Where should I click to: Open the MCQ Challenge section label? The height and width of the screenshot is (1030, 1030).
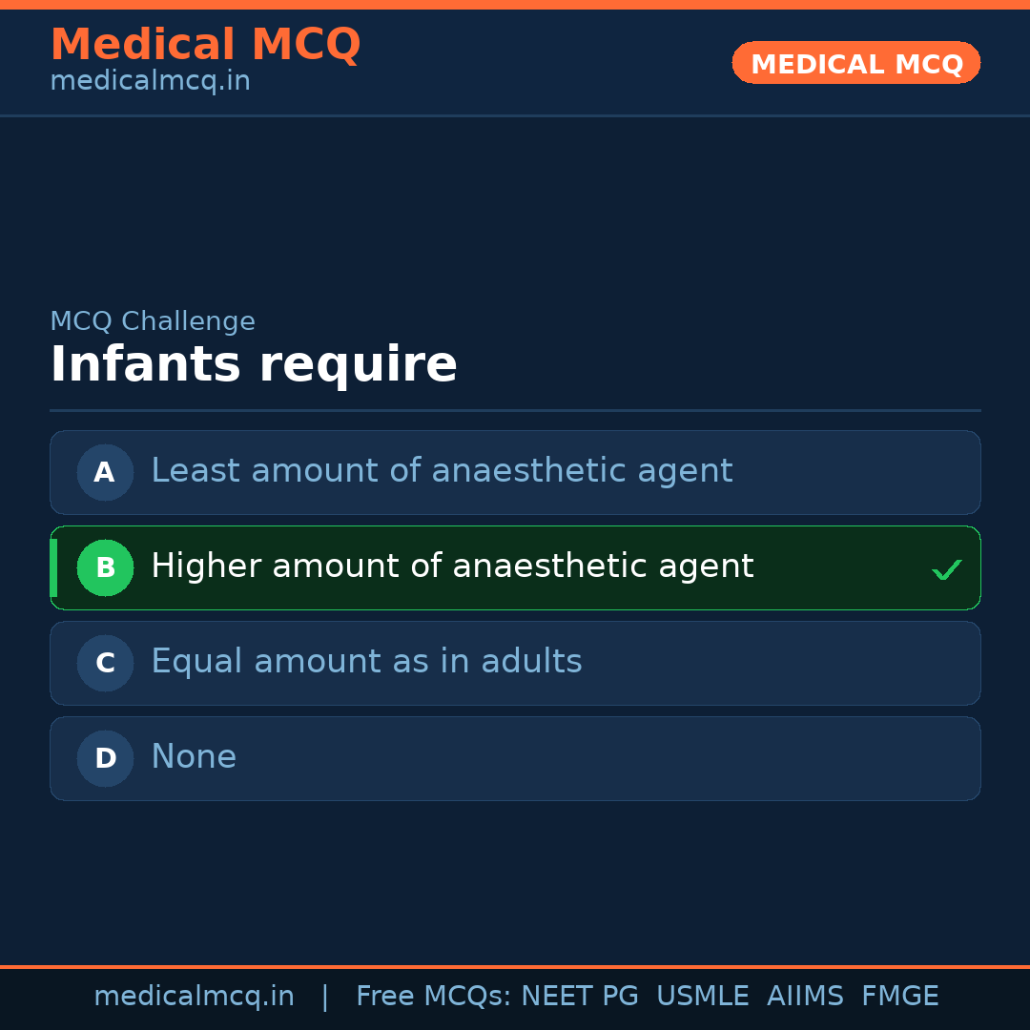153,321
